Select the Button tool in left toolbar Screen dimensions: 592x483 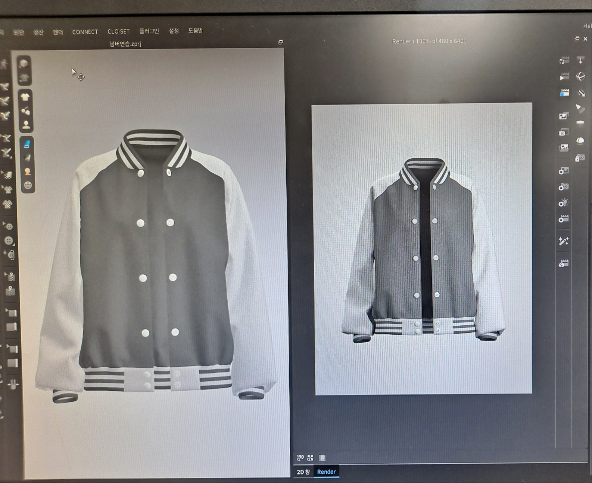click(9, 241)
